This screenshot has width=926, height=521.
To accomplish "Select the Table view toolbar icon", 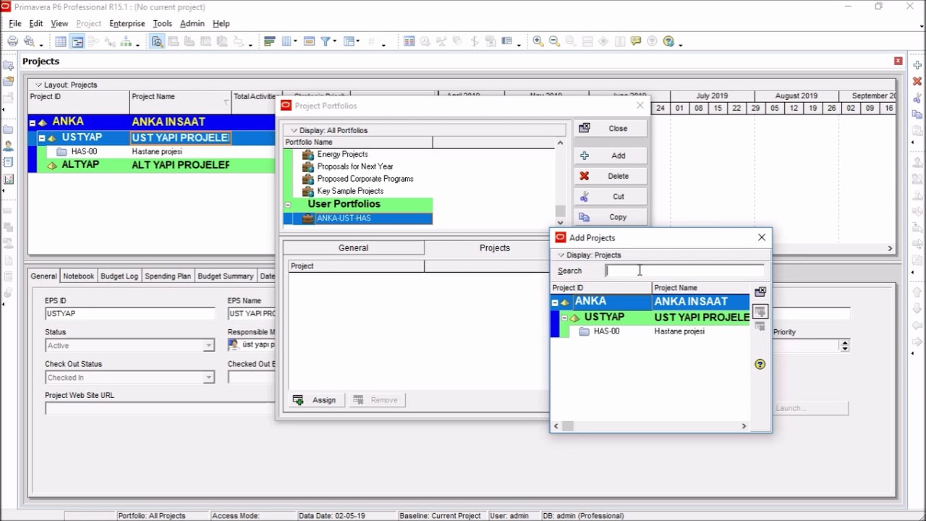I will coord(61,42).
